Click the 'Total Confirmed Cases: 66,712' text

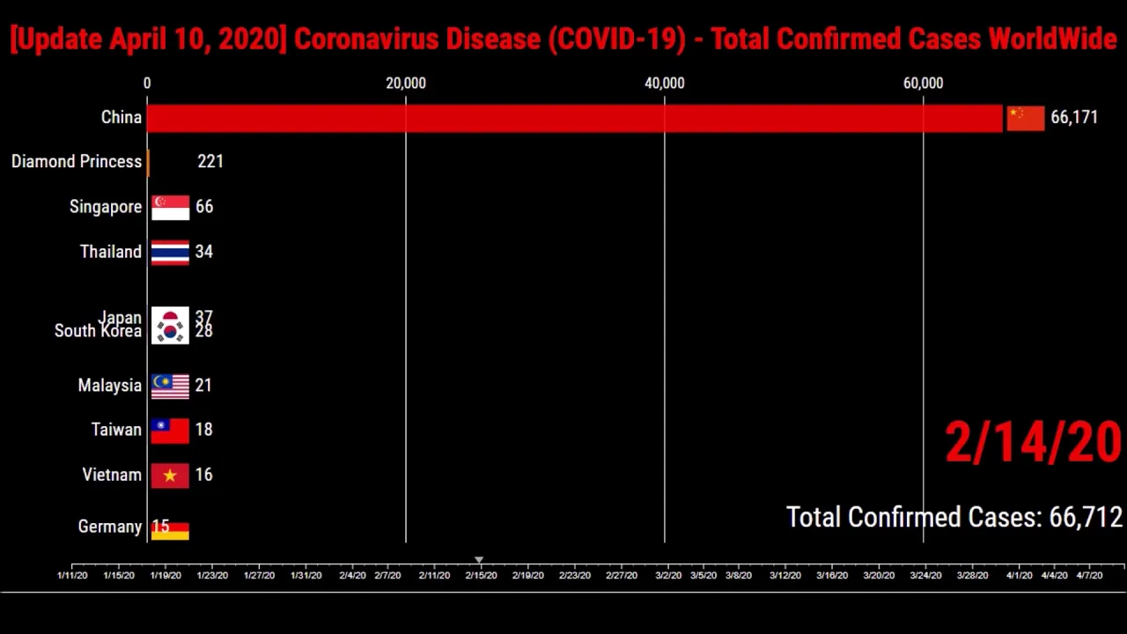tap(954, 517)
